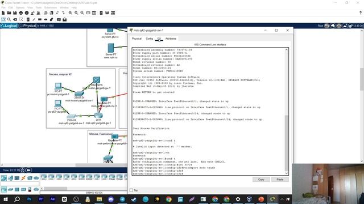Switch to Physical workspace view

click(28, 25)
